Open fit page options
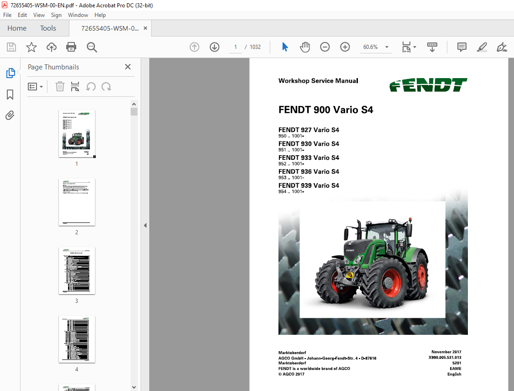514x391 pixels. (409, 47)
